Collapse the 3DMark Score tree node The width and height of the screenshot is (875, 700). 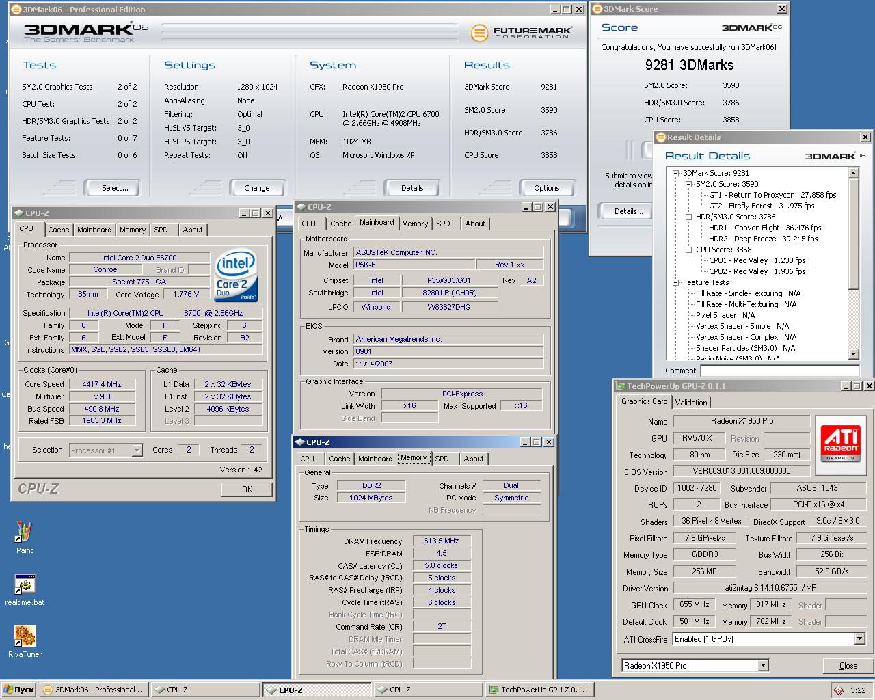coord(677,173)
